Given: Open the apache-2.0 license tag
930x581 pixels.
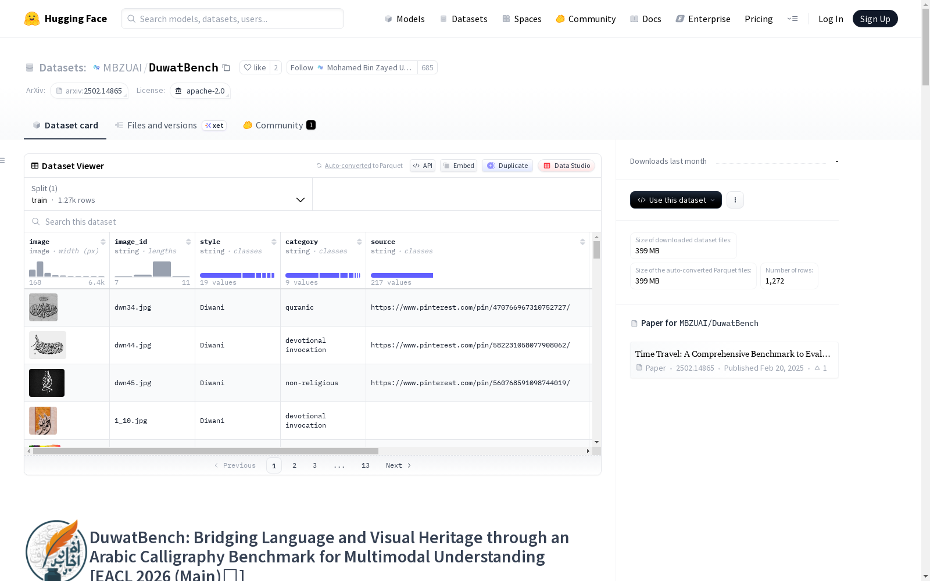Looking at the screenshot, I should click(x=200, y=91).
